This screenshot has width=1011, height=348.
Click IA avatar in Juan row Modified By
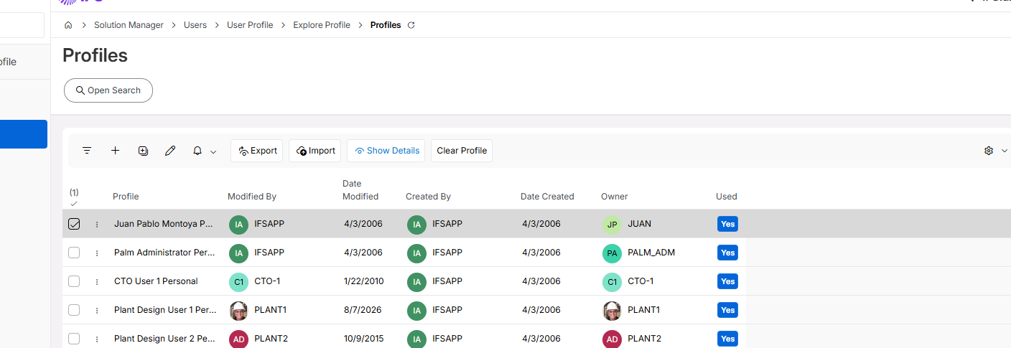[x=238, y=224]
